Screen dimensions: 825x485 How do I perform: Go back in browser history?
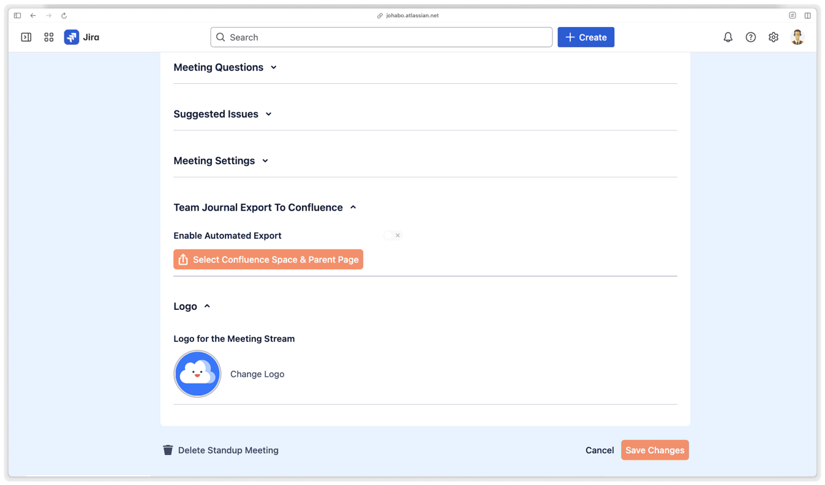tap(33, 15)
